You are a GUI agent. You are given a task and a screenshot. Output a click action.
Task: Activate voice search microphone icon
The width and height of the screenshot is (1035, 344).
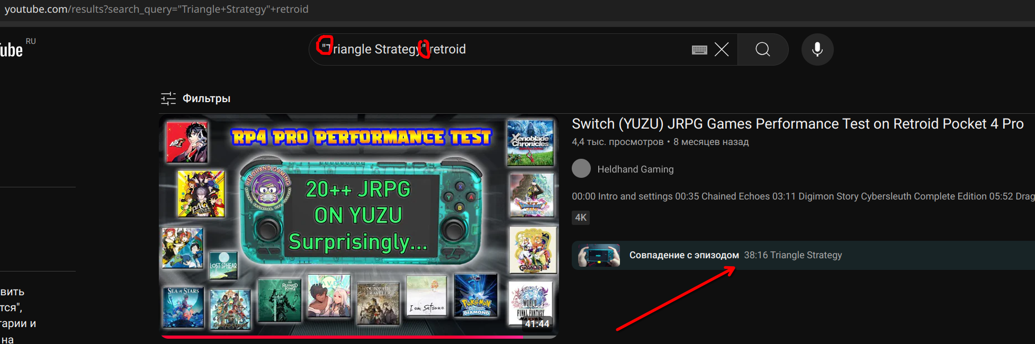[x=817, y=49]
